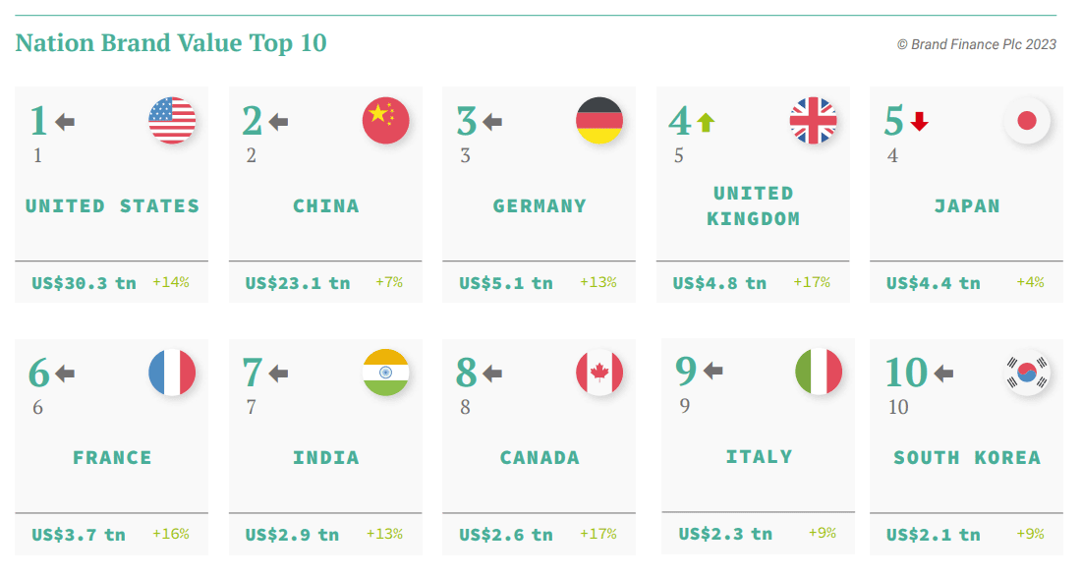The image size is (1082, 577).
Task: Click the India flag icon
Action: point(385,374)
